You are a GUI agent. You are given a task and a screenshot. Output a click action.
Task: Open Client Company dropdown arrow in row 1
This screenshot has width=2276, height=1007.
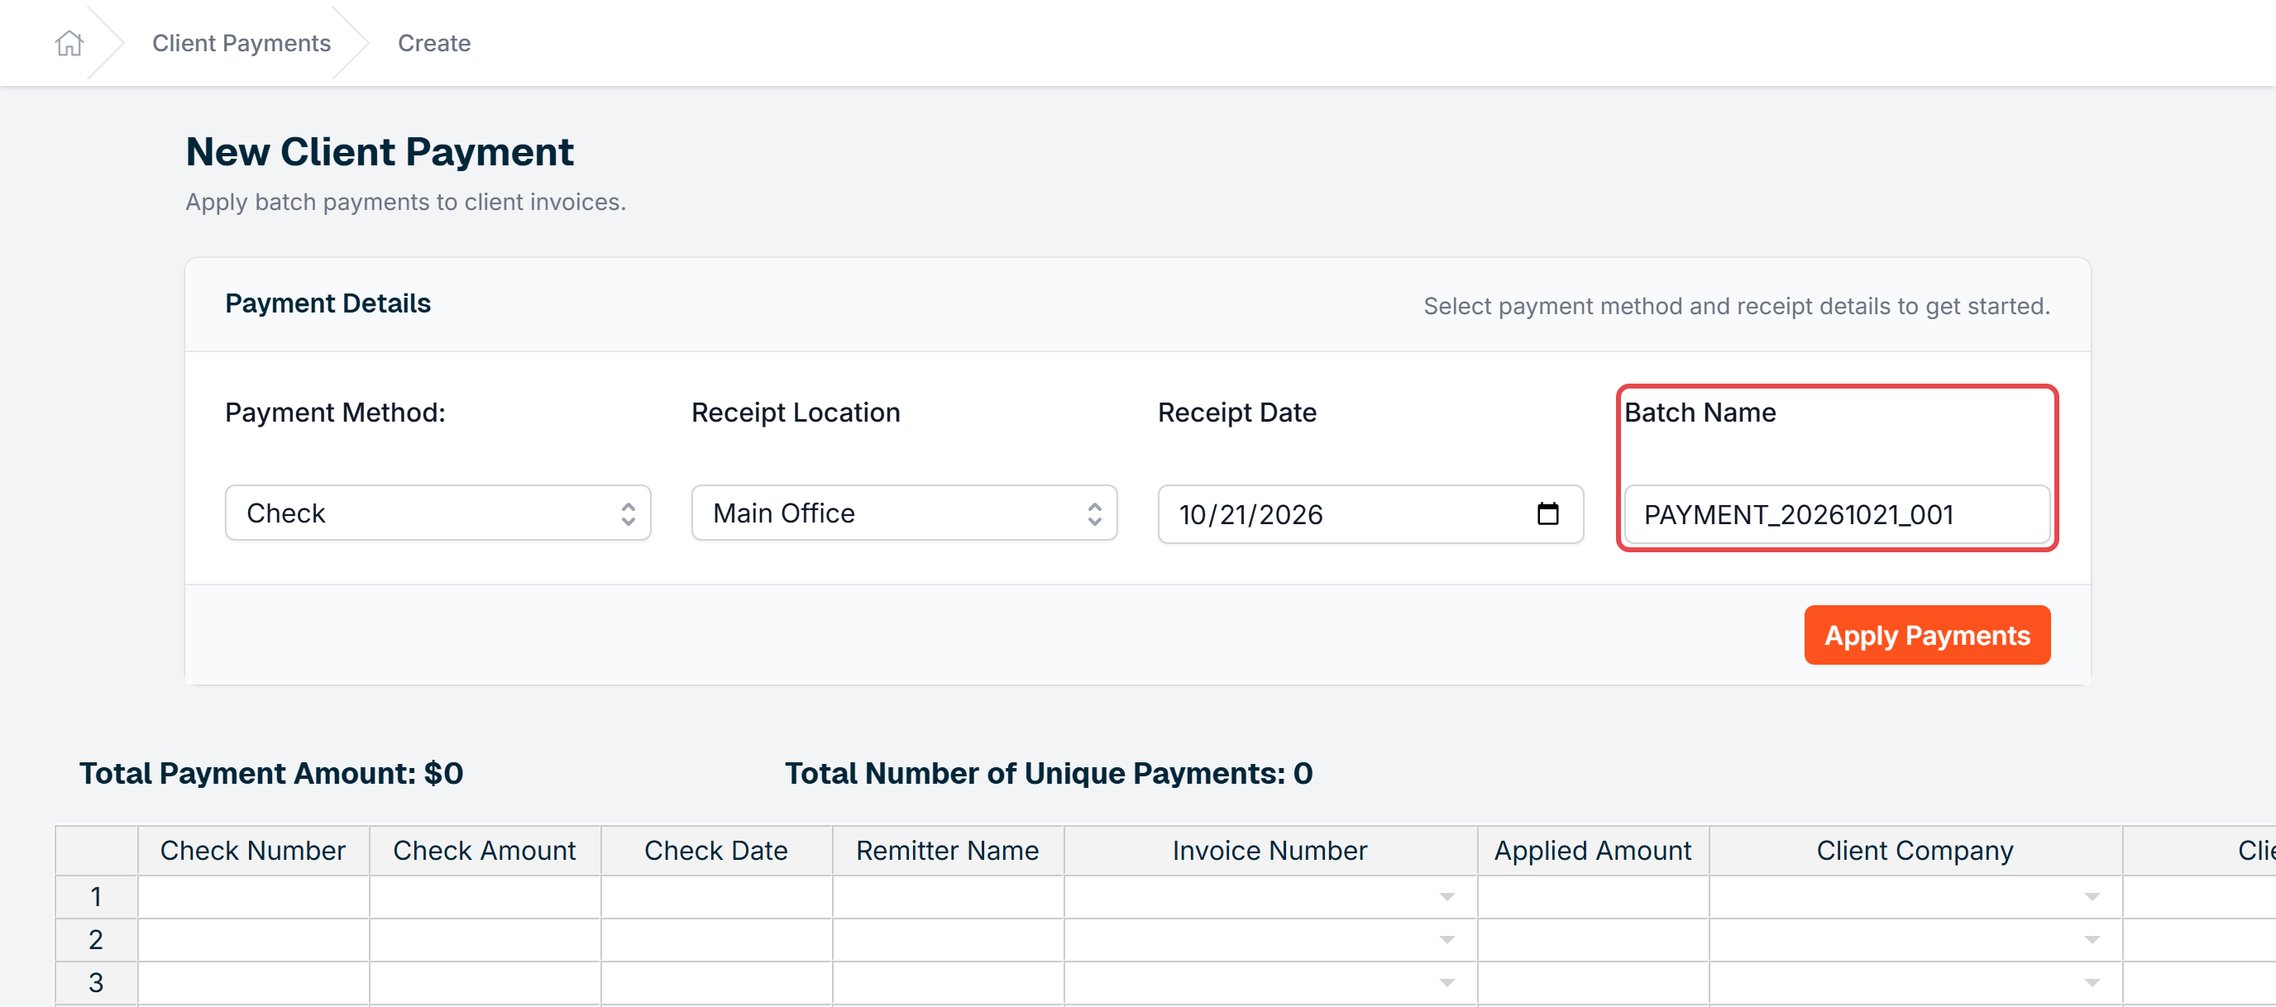coord(2092,898)
